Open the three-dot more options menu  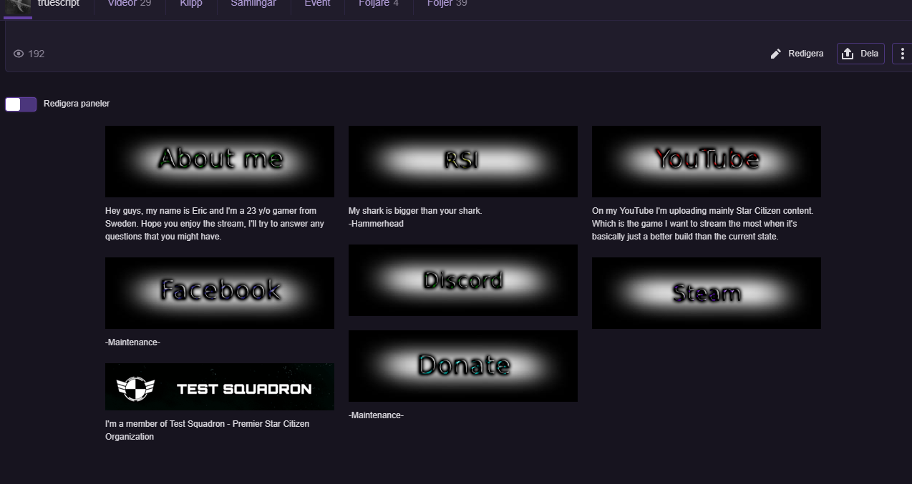(902, 54)
